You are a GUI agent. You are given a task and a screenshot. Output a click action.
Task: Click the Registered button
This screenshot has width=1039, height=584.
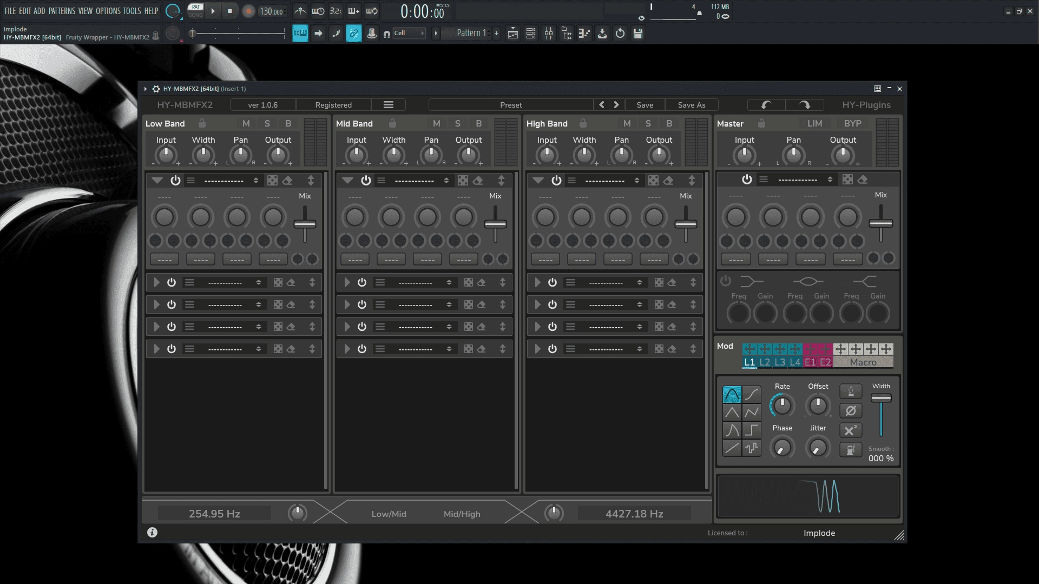tap(333, 105)
